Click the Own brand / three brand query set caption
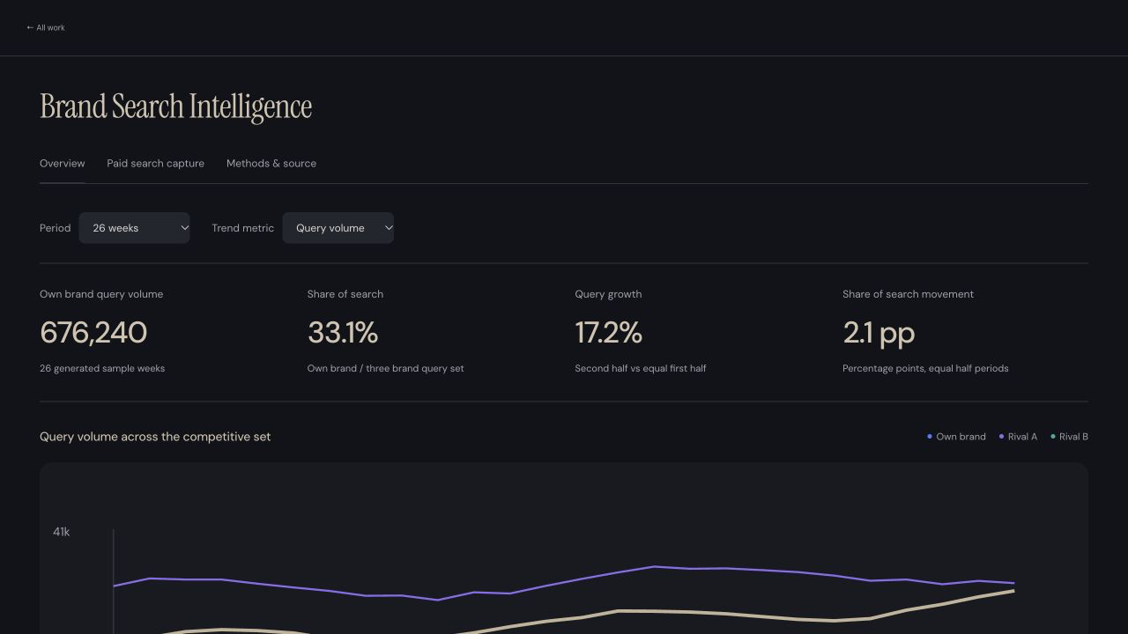Screen dimensions: 1128x634 [x=386, y=368]
